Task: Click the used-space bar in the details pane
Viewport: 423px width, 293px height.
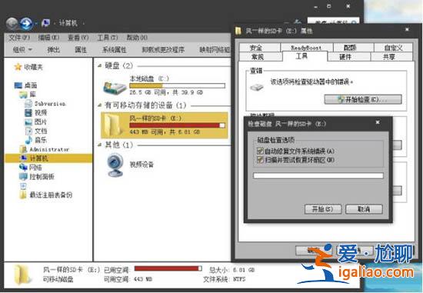Action: (x=168, y=268)
